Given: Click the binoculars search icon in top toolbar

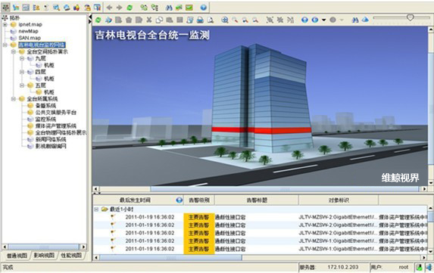Looking at the screenshot, I should pos(169,8).
